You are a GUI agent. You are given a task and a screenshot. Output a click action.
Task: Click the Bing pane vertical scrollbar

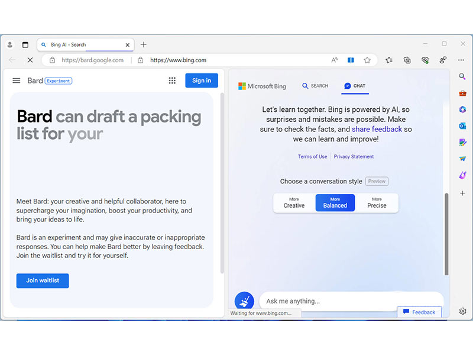tap(446, 234)
